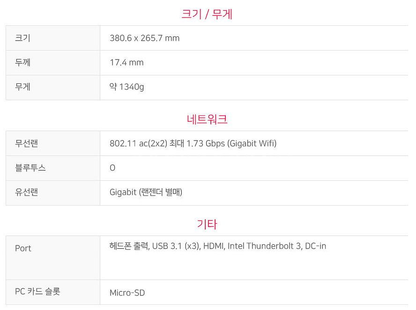Screen dimensions: 416x310
Task: Click the 무선랜 row label
Action: (27, 143)
